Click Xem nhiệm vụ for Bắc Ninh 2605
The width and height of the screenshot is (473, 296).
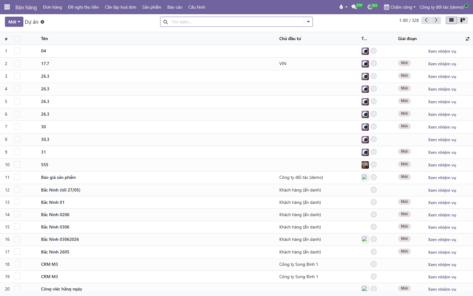tap(442, 252)
